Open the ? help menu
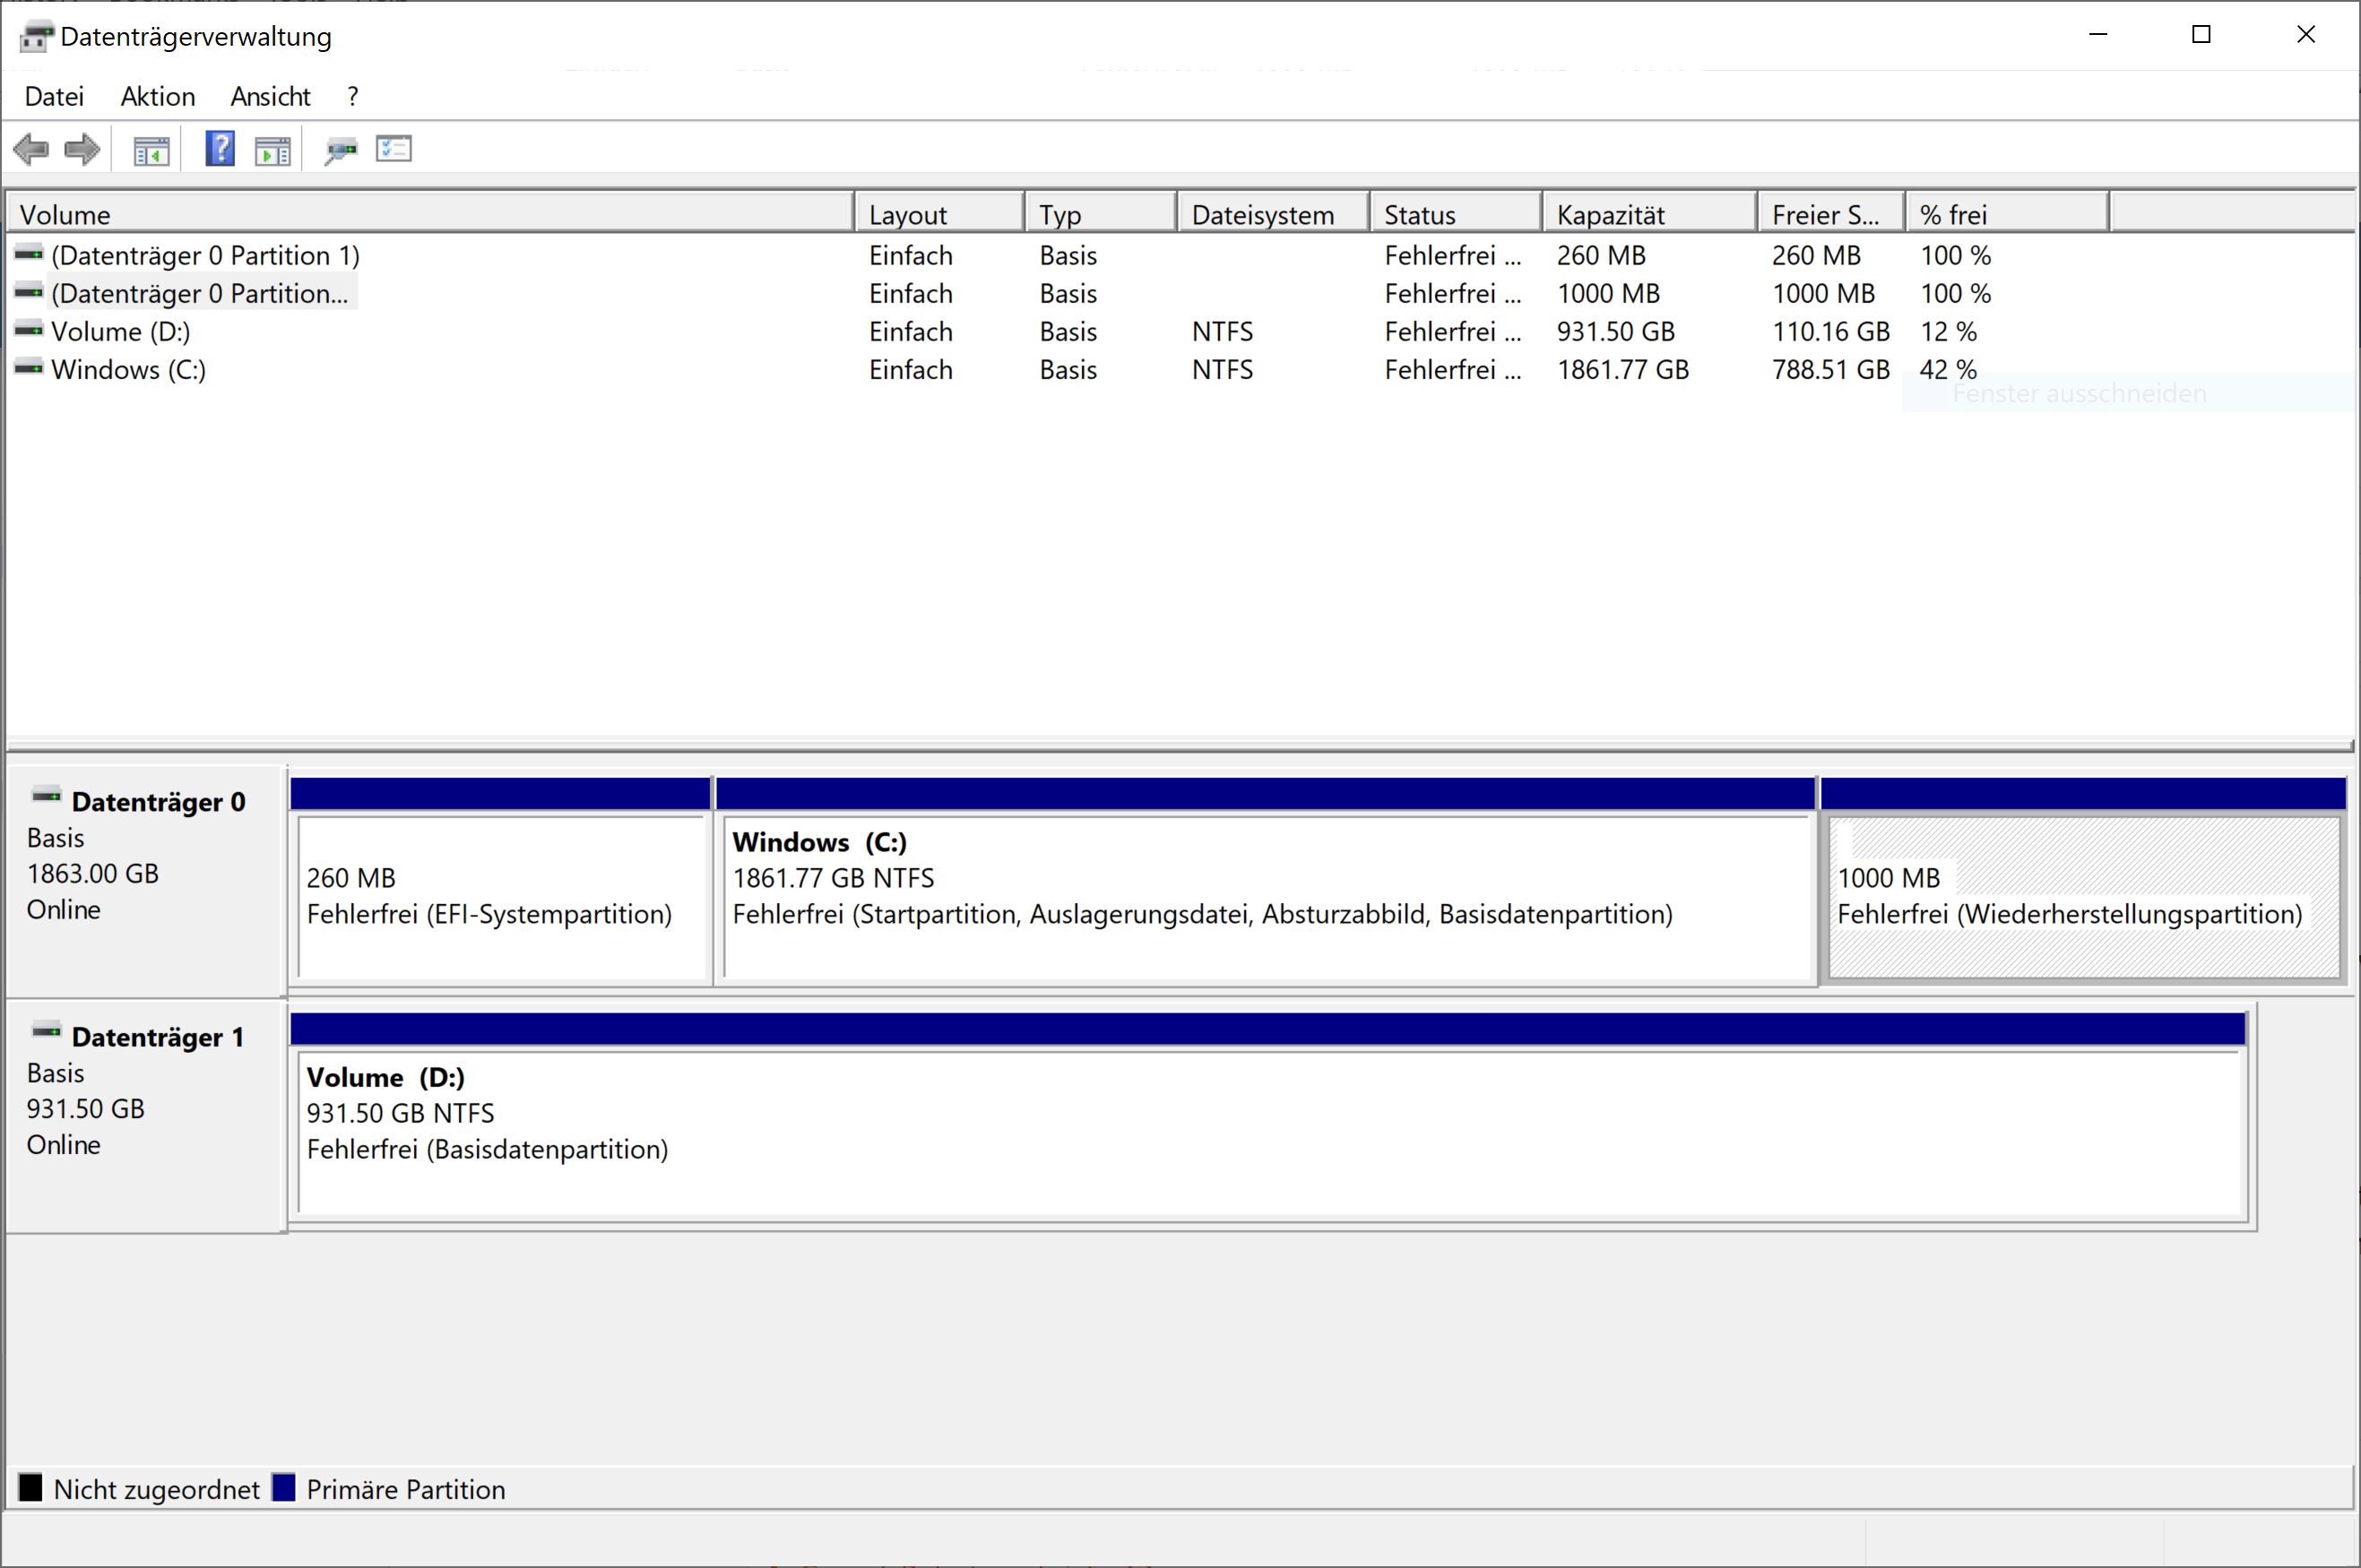The width and height of the screenshot is (2361, 1568). pos(352,96)
